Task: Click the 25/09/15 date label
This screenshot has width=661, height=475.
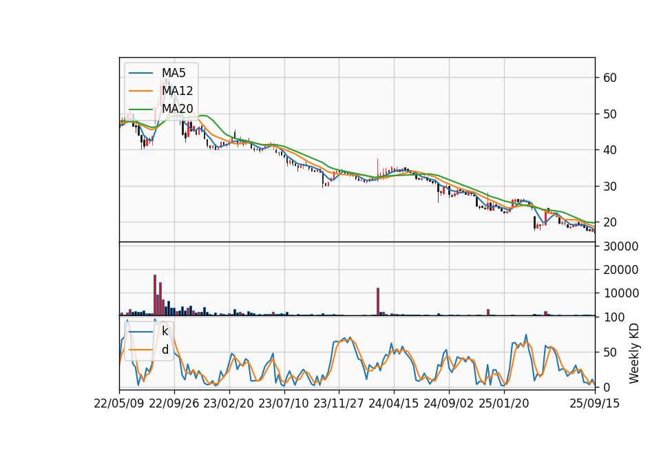Action: click(x=595, y=403)
